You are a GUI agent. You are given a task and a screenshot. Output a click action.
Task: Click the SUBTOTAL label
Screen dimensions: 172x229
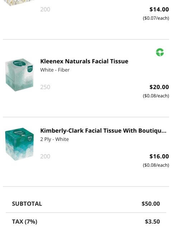pos(27,204)
